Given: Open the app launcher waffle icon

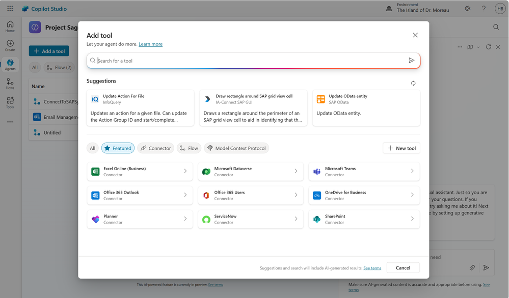Looking at the screenshot, I should click(10, 9).
